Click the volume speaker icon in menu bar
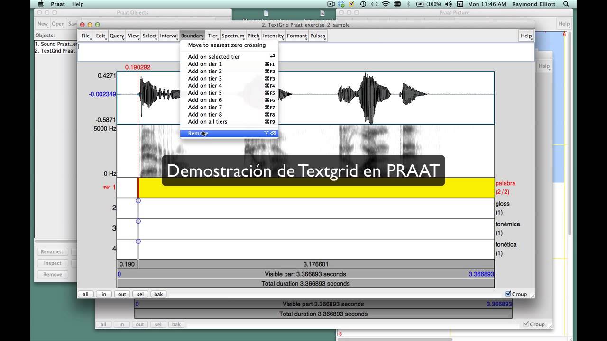 coord(448,4)
